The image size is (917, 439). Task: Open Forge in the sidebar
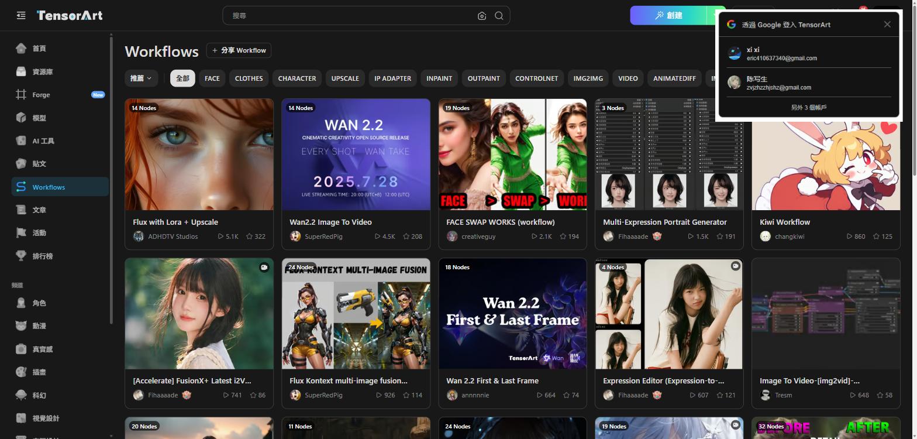(60, 95)
